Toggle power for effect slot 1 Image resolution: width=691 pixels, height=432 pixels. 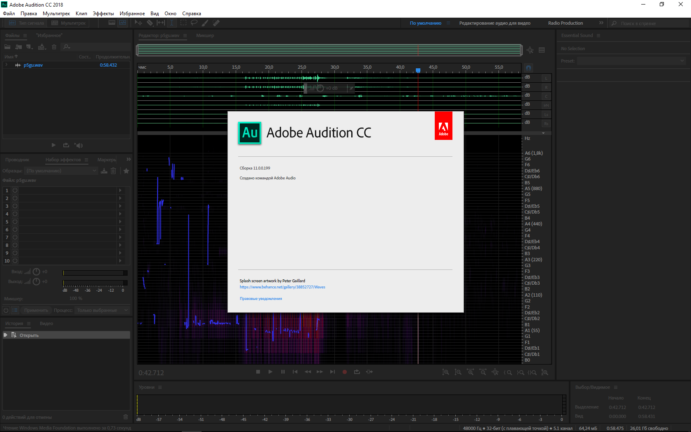[x=15, y=190]
